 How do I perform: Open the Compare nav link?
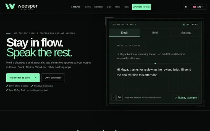tap(99, 7)
